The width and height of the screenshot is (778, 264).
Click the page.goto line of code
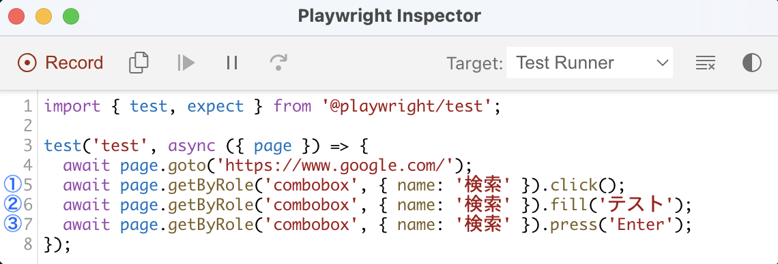pyautogui.click(x=268, y=165)
